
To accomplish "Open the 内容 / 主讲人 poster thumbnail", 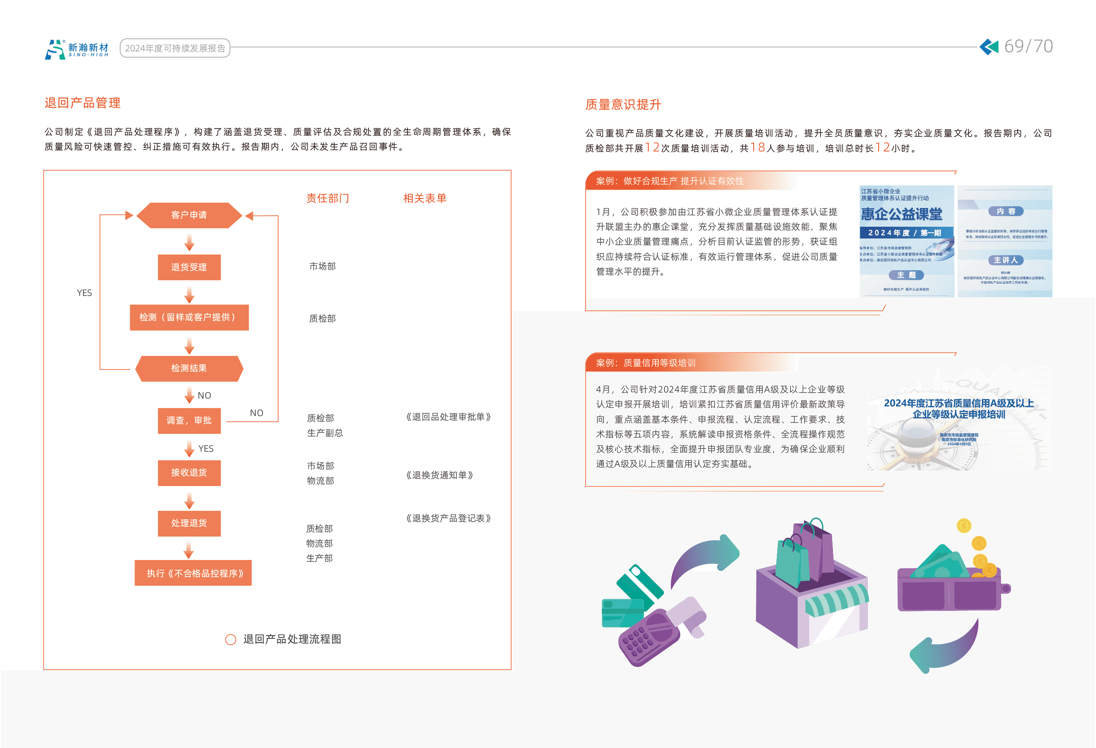I will (x=1005, y=241).
